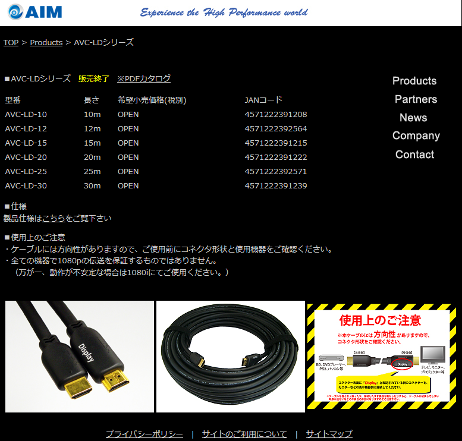
Task: Click the 30m length cell
Action: coord(92,186)
